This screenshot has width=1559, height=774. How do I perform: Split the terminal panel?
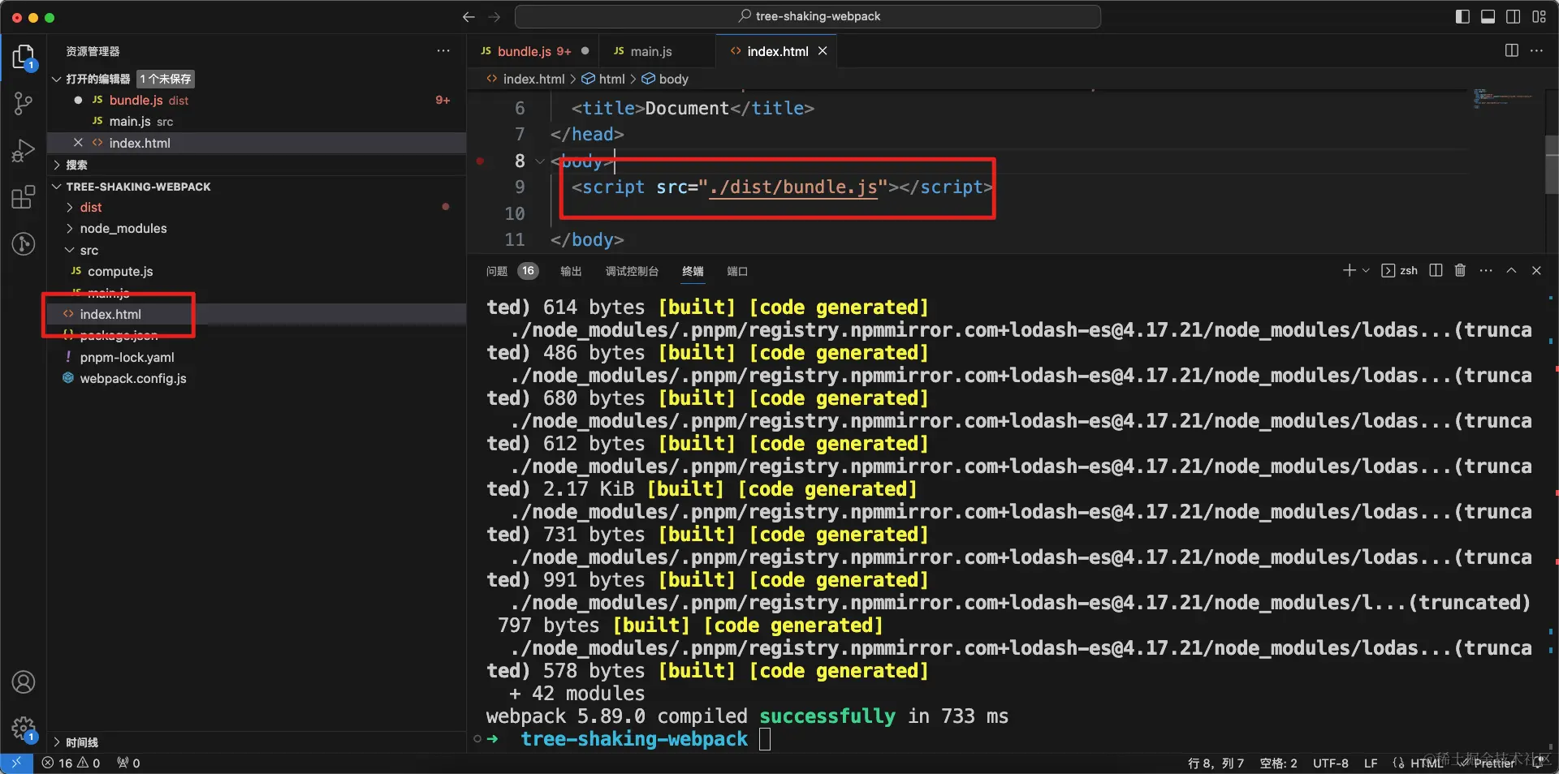(x=1436, y=270)
